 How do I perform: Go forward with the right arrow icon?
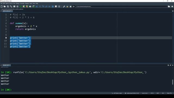coord(74,7)
